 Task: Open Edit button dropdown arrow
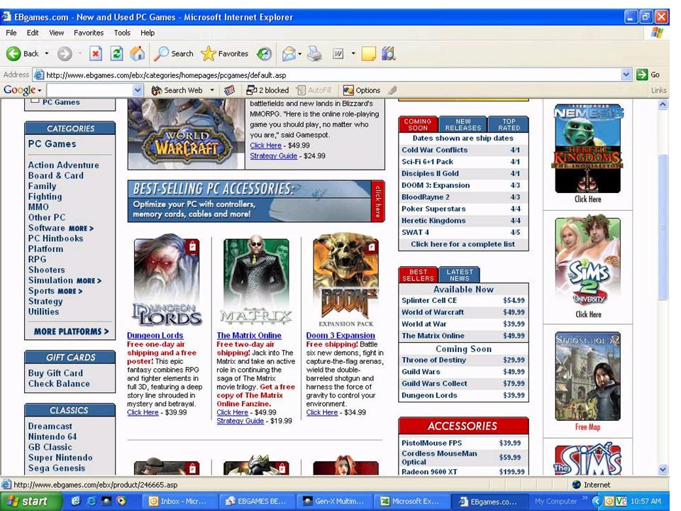353,53
